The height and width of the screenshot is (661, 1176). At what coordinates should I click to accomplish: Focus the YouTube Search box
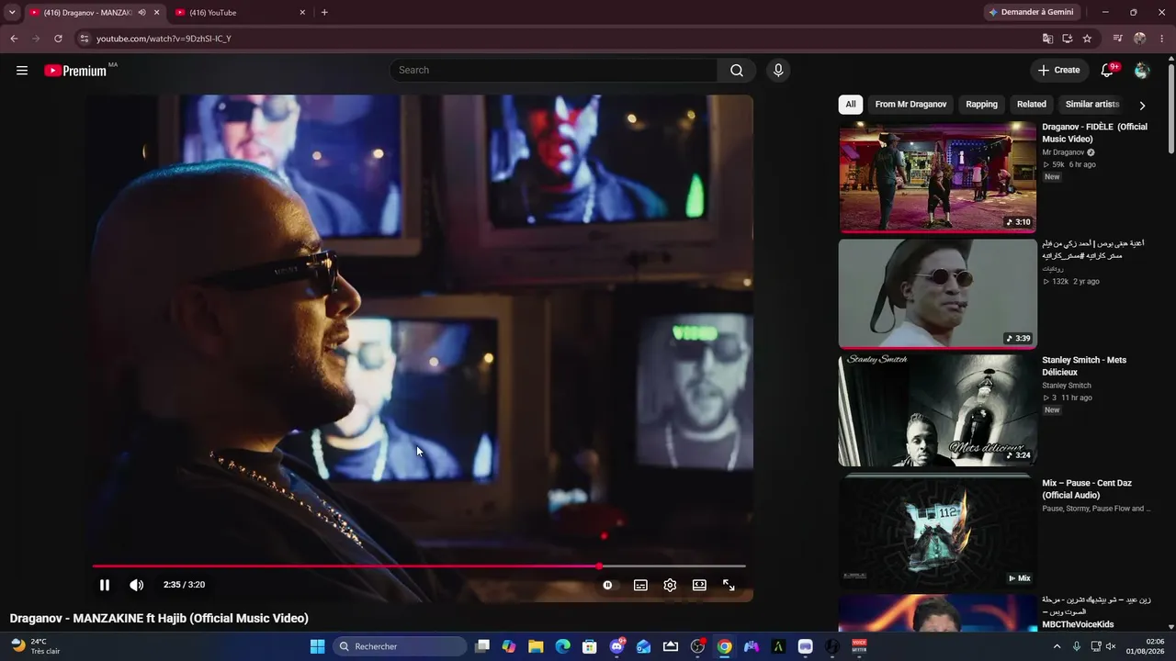[553, 70]
